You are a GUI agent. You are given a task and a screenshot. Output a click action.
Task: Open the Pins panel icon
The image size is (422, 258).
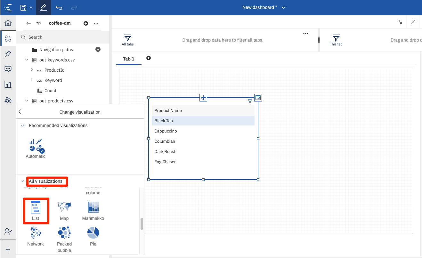(x=8, y=54)
